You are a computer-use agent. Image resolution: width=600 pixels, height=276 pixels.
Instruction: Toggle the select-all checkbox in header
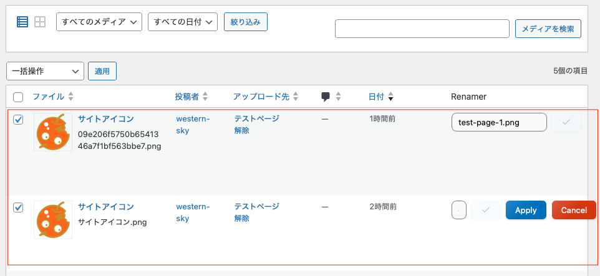pos(18,97)
